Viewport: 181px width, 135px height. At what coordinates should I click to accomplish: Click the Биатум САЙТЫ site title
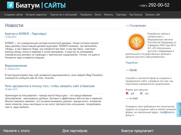(41, 5)
